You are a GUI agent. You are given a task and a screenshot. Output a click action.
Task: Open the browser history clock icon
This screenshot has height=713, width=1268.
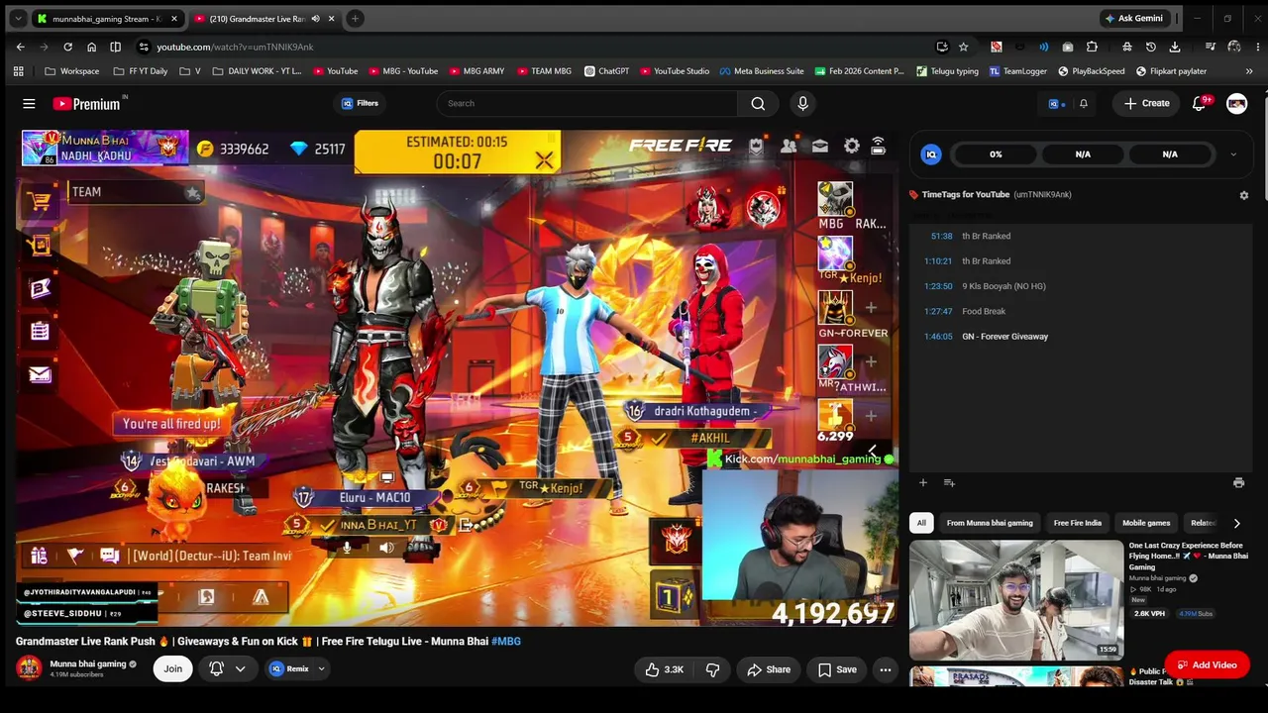1150,47
